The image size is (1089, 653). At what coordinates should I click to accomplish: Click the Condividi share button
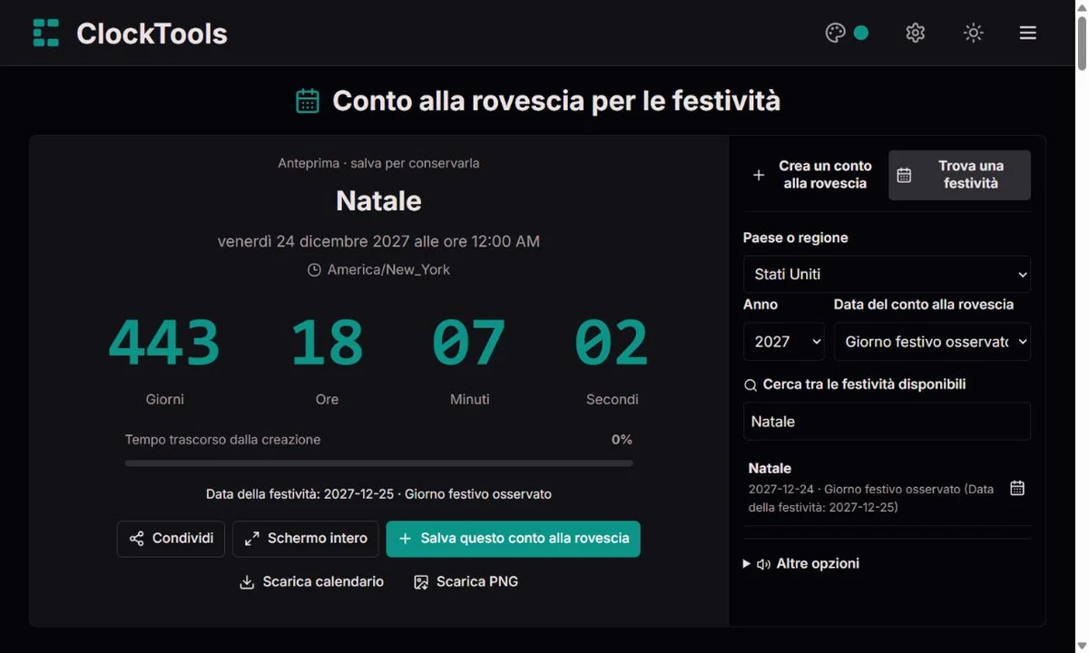[171, 539]
